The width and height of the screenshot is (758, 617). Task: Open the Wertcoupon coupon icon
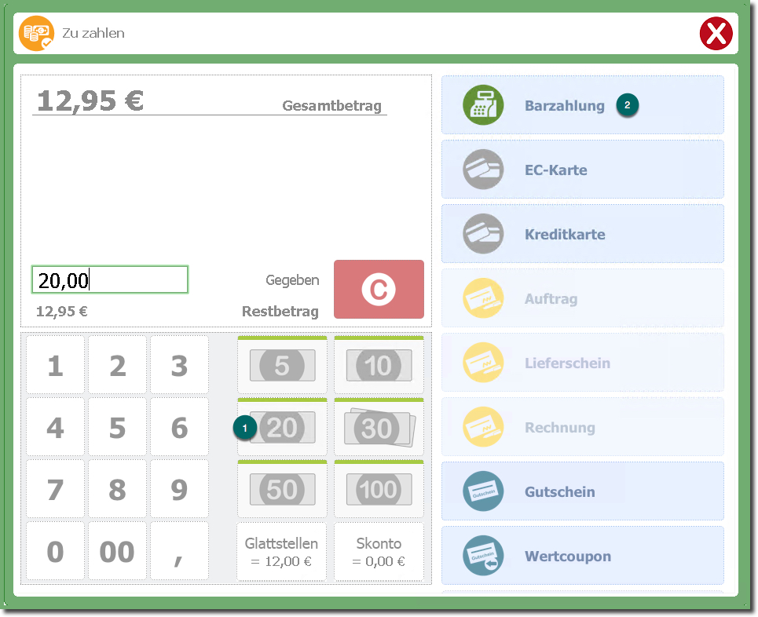(x=482, y=556)
